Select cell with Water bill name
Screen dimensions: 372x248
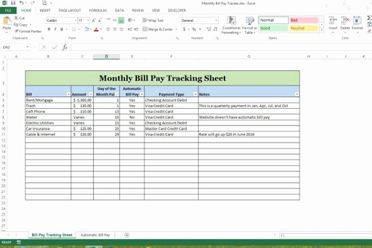[x=48, y=117]
